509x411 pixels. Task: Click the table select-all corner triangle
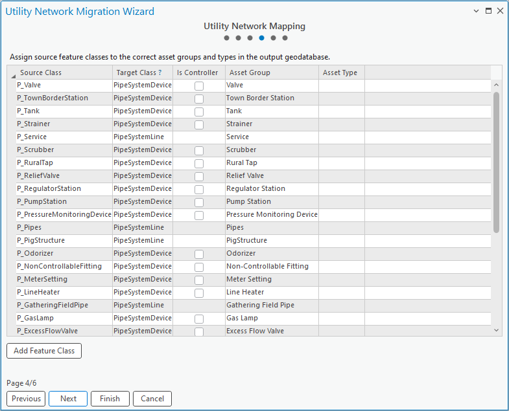point(13,76)
